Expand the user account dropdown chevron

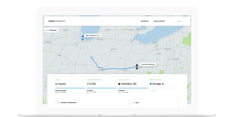tap(186, 21)
